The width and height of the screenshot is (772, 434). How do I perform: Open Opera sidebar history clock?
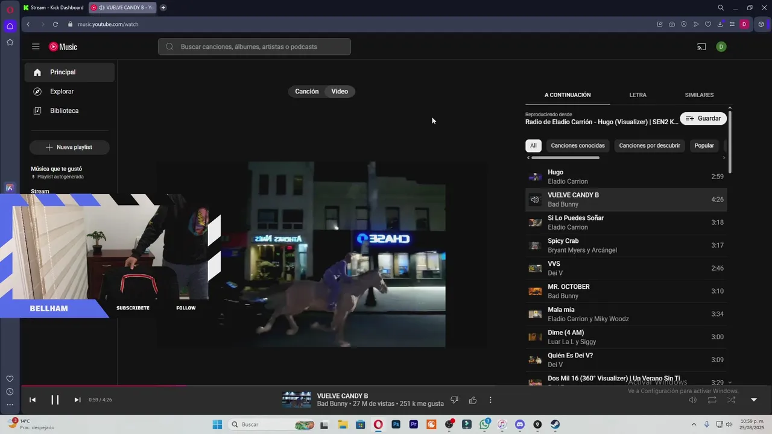[10, 392]
